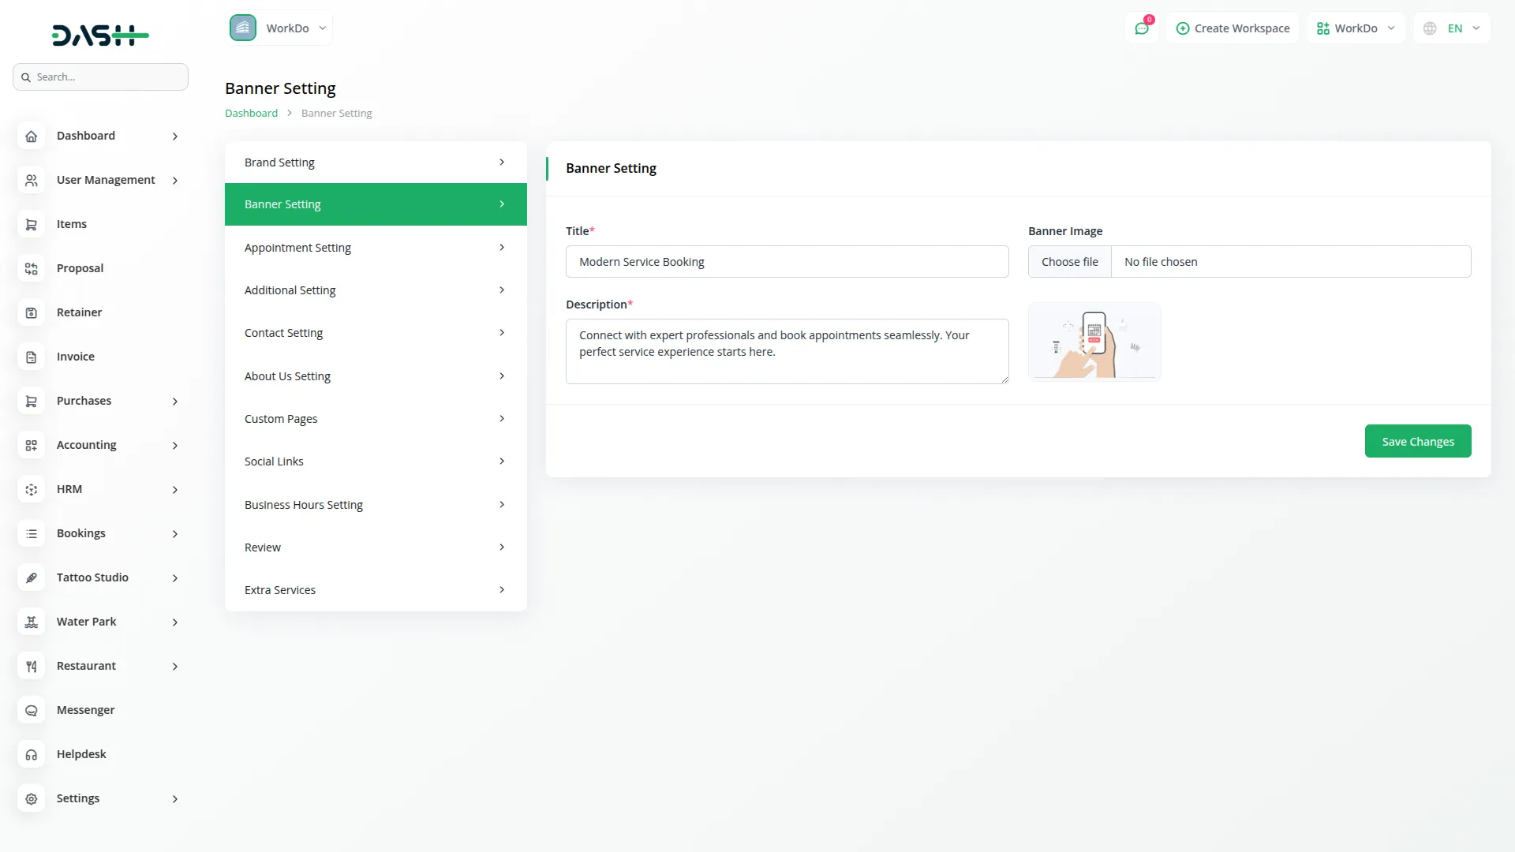Expand the Accounting menu chevron
The image size is (1515, 852).
point(175,446)
